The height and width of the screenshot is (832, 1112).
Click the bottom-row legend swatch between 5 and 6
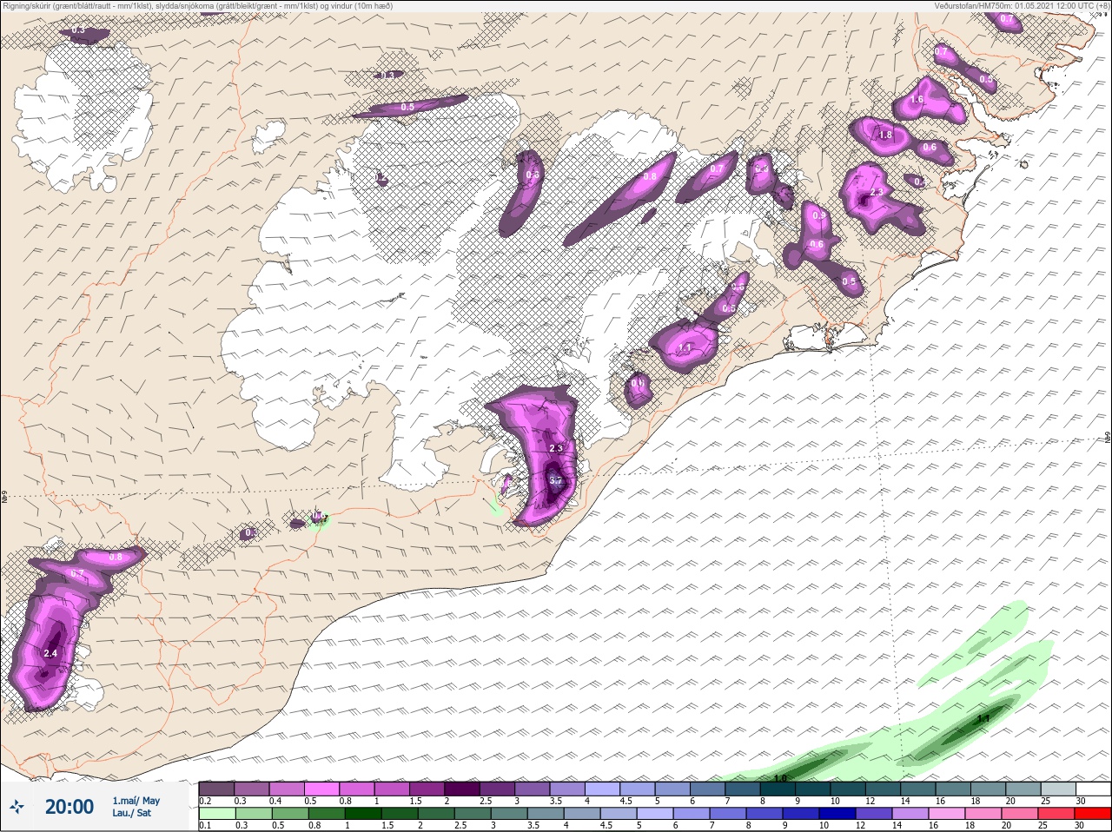(x=655, y=814)
